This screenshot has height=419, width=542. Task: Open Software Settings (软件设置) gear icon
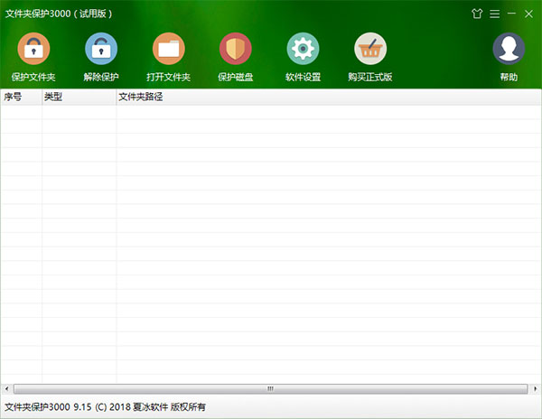(x=303, y=49)
